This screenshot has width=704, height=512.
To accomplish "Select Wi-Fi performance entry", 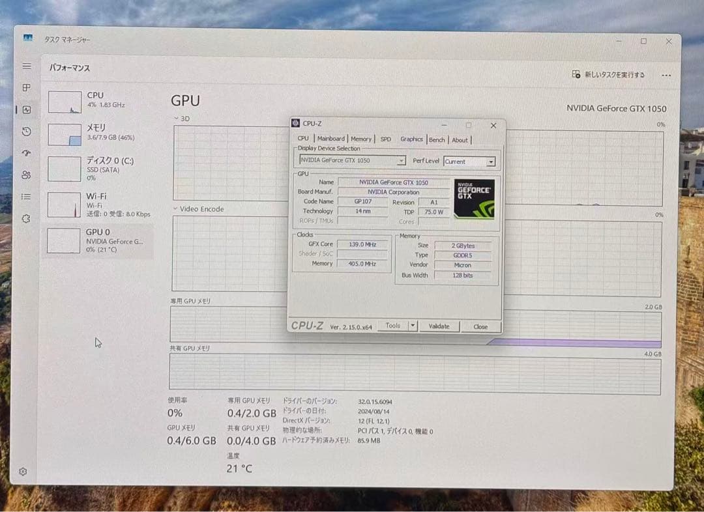I will click(100, 204).
